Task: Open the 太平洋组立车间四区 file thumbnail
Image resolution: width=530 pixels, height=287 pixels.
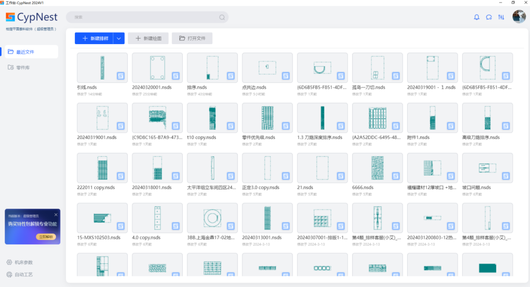Action: click(x=212, y=168)
